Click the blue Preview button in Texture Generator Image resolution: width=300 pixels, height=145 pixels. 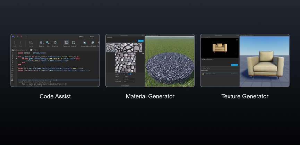[234, 65]
